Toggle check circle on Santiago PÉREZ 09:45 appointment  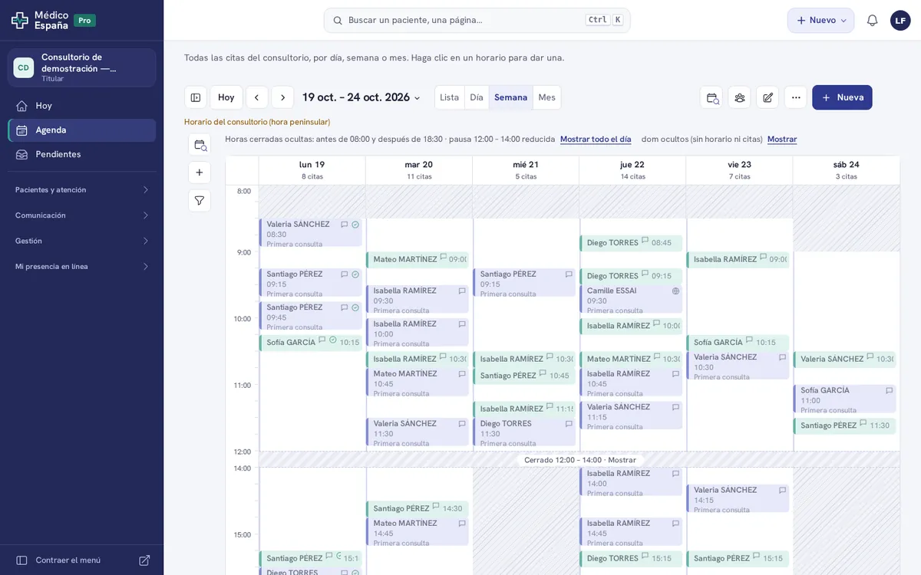pyautogui.click(x=355, y=307)
